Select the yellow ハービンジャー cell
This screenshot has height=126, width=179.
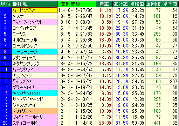[35, 10]
